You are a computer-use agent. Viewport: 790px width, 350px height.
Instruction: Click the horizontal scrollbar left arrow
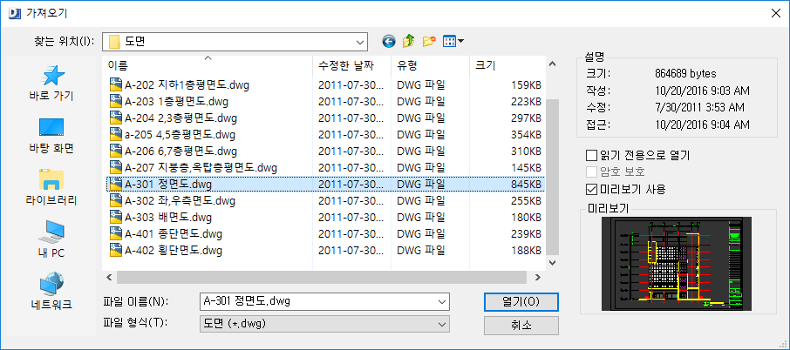click(x=109, y=277)
